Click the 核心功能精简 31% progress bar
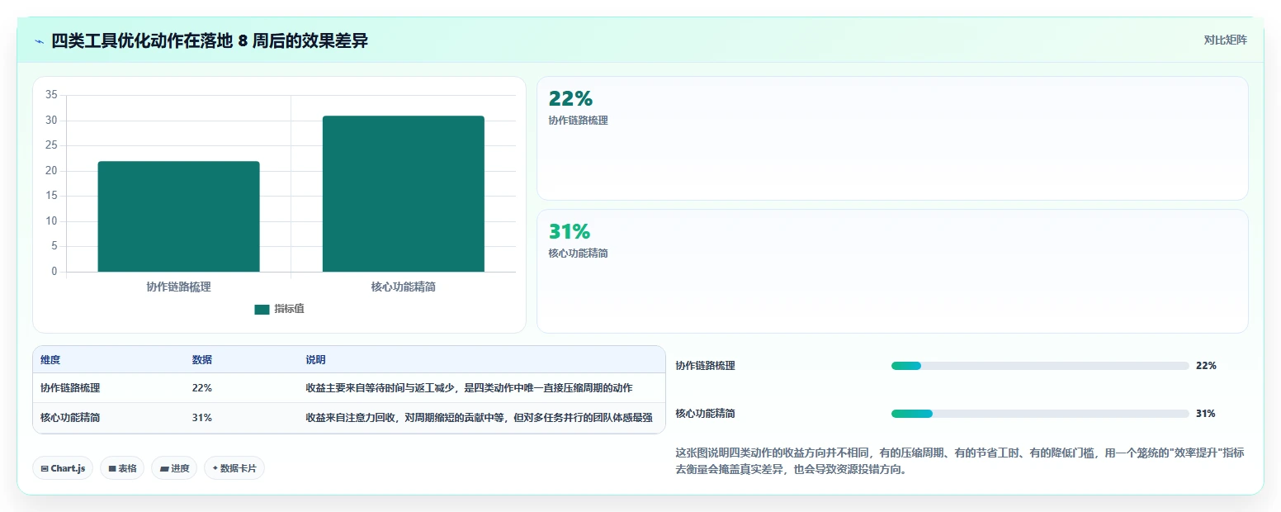 [x=1040, y=414]
